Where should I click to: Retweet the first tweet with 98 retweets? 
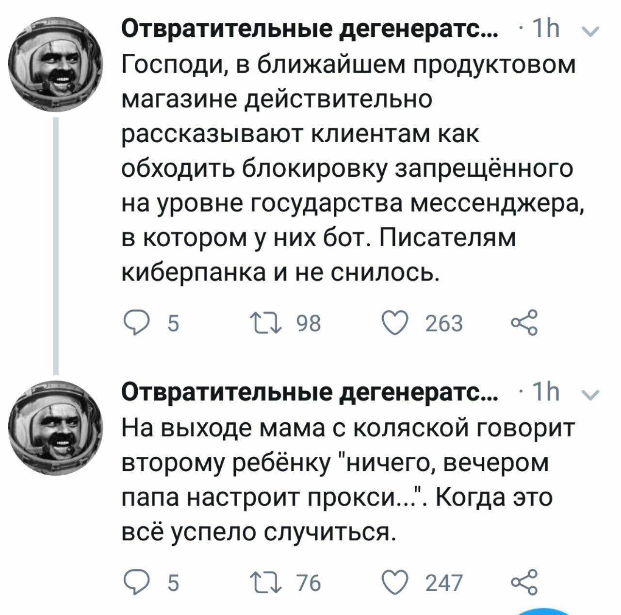point(262,322)
